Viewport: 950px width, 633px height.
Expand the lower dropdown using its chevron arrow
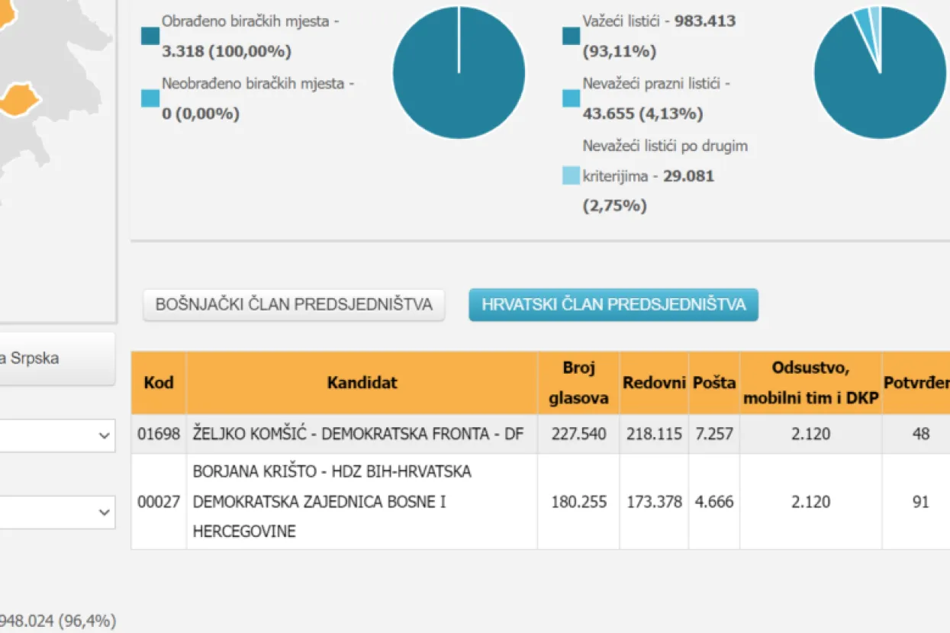pyautogui.click(x=104, y=512)
